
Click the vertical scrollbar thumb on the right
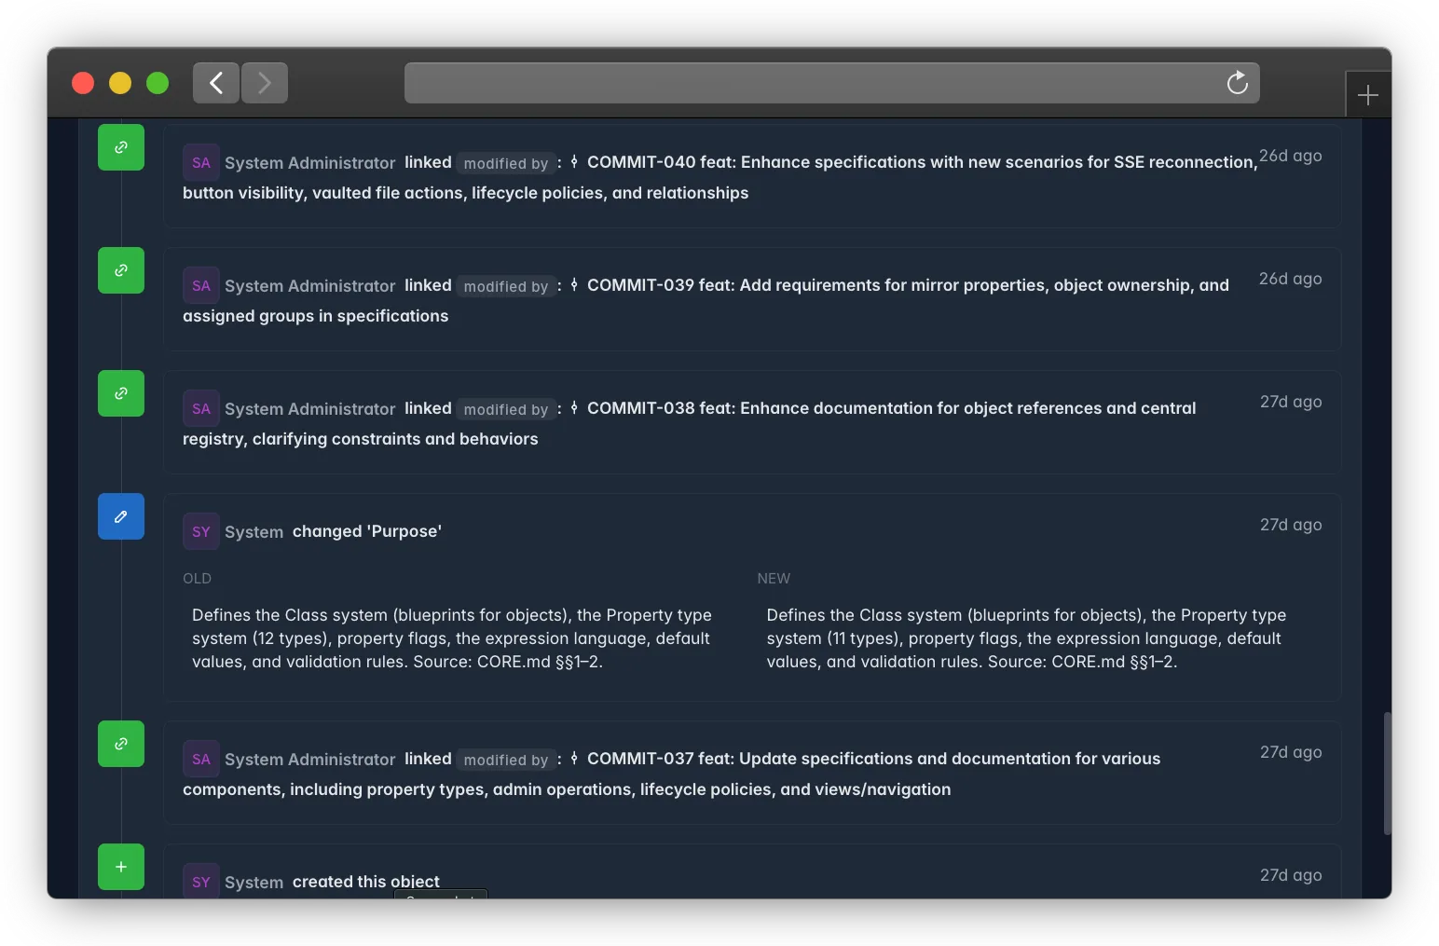(x=1387, y=774)
